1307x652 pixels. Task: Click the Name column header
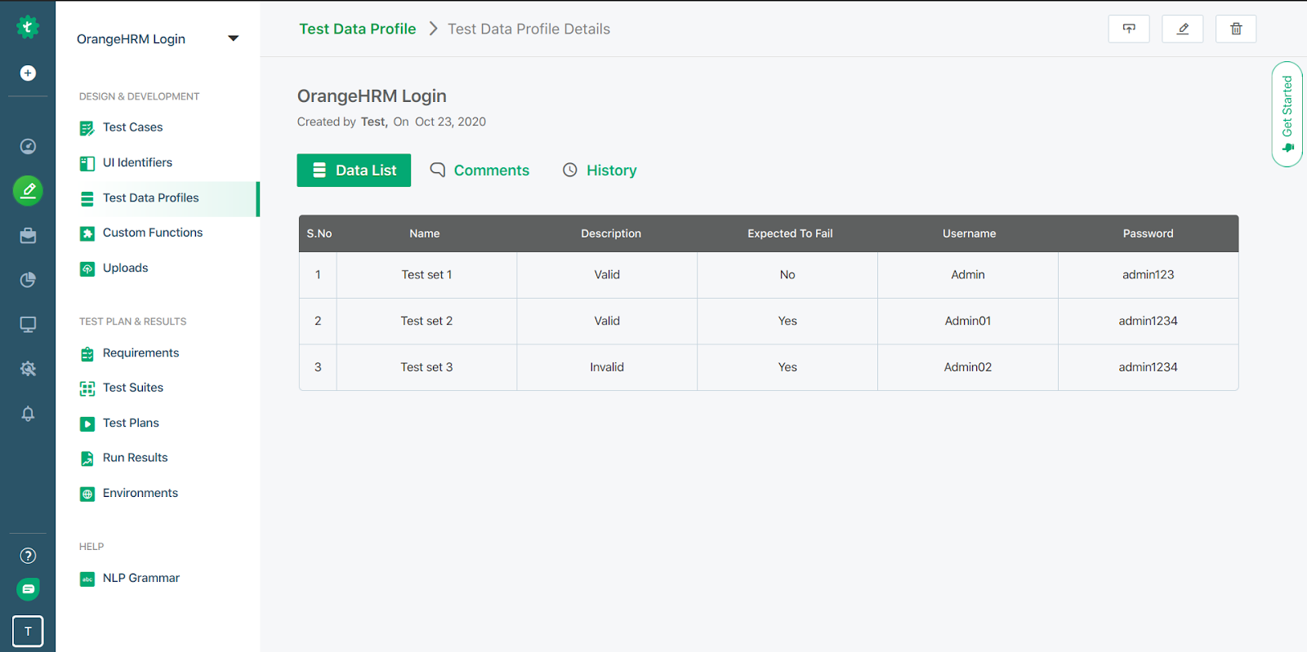425,233
